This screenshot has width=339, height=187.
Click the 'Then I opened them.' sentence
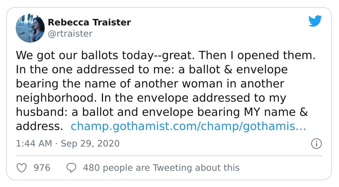253,55
